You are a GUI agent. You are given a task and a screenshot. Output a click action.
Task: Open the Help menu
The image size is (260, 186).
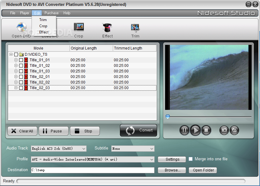(x=67, y=13)
